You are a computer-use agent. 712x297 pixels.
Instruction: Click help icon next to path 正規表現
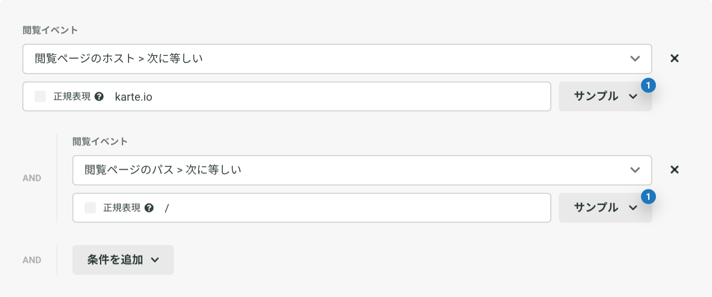pyautogui.click(x=149, y=208)
